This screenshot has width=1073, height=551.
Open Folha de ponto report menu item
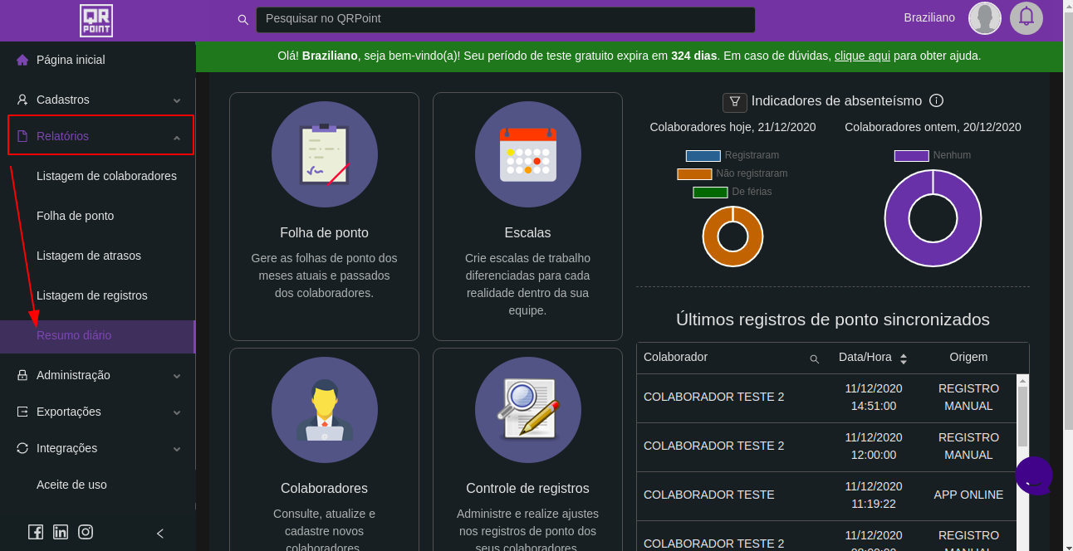click(76, 216)
